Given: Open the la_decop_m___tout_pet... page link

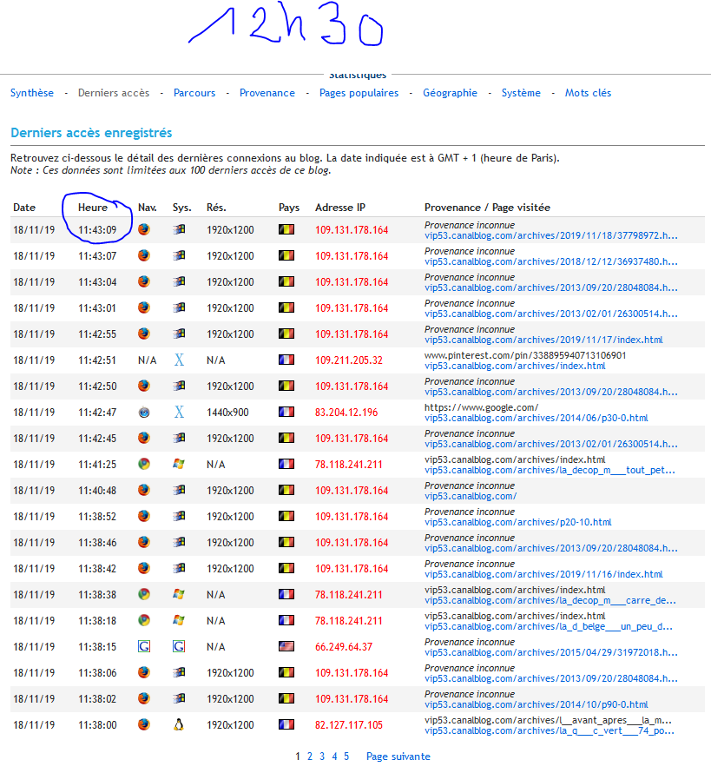Looking at the screenshot, I should coord(550,470).
